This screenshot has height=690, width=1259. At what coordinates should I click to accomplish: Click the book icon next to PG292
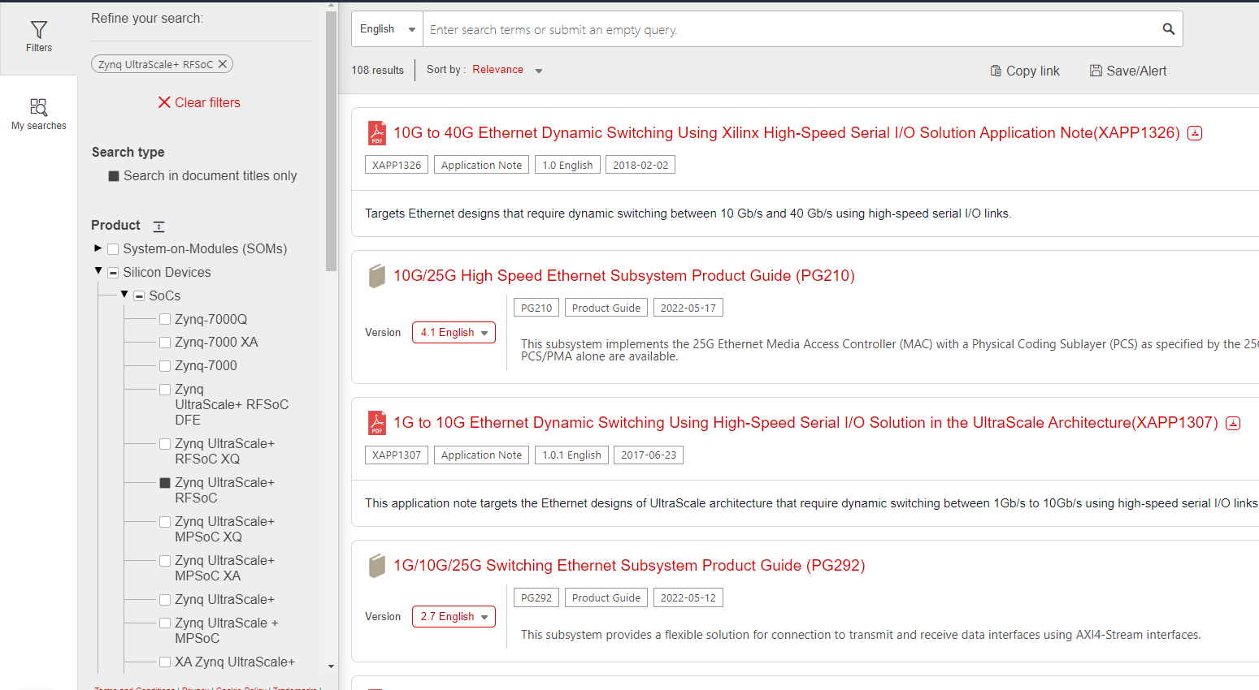[376, 565]
